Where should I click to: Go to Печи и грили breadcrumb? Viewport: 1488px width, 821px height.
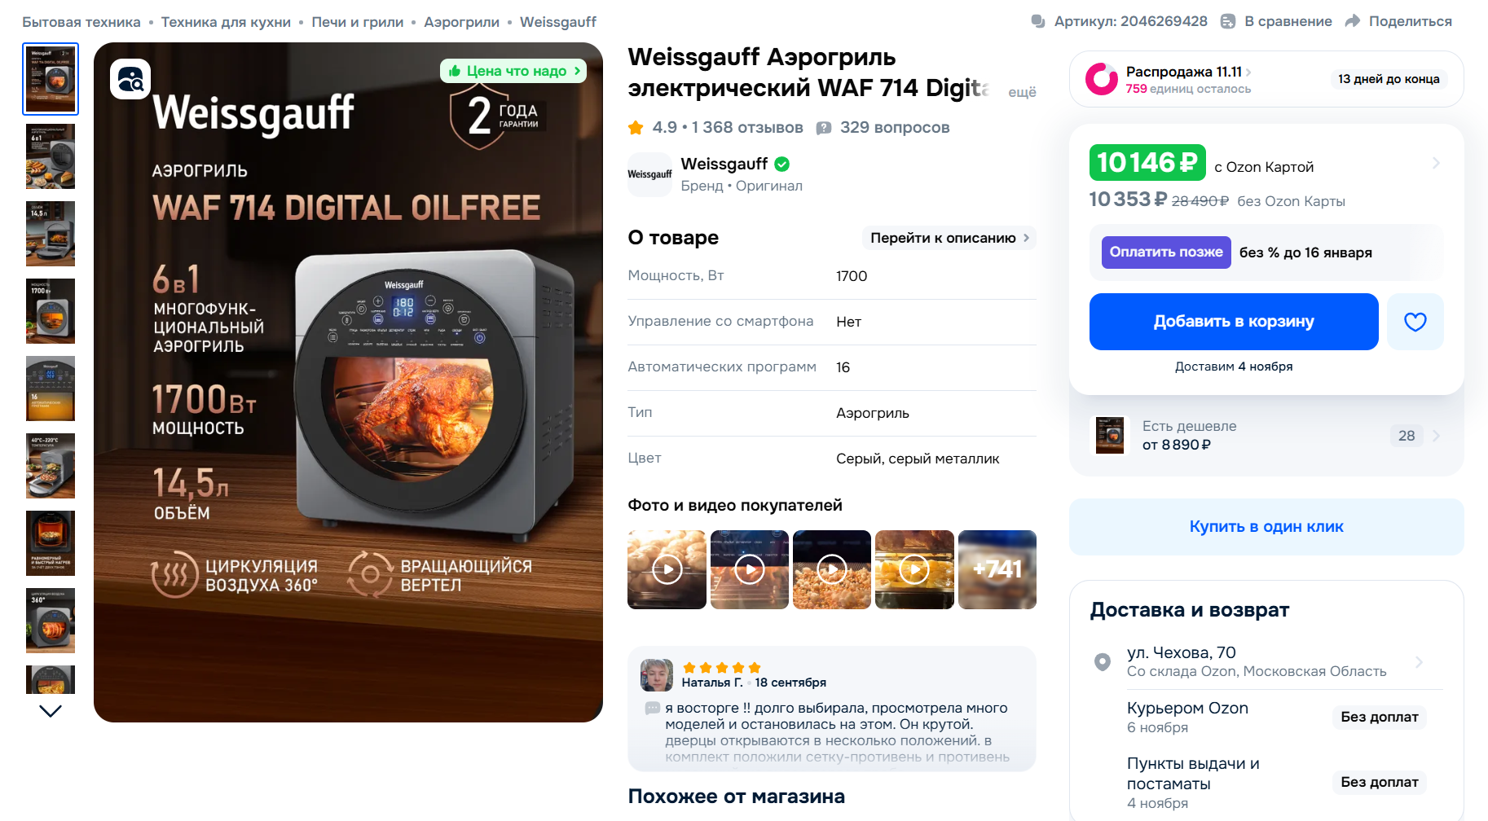click(357, 22)
